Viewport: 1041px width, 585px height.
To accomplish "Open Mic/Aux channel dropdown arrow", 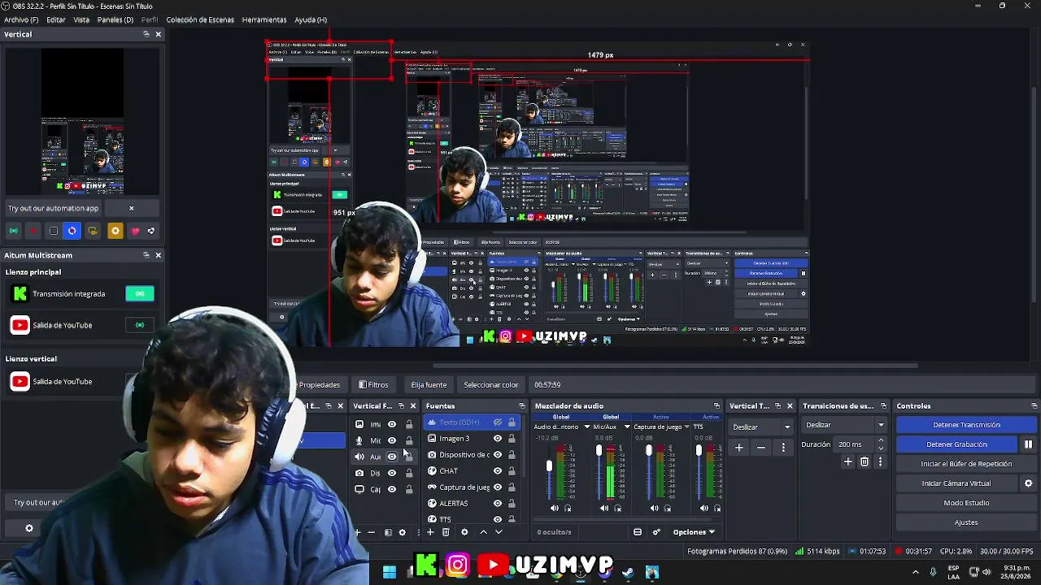I will point(627,427).
